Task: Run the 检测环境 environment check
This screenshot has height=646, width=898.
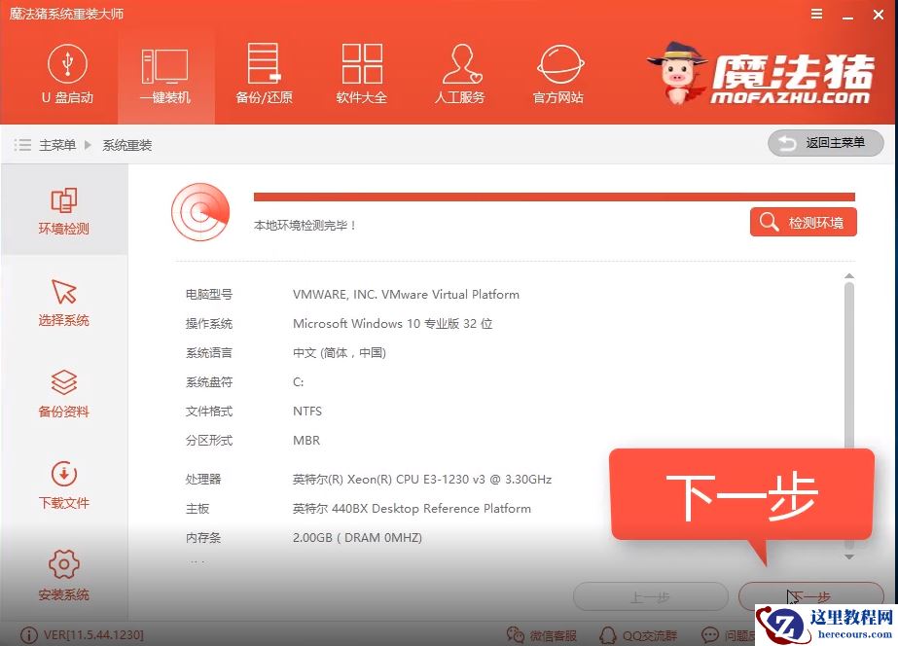Action: [x=803, y=222]
